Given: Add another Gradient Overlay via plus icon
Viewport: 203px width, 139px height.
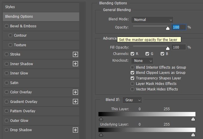Looking at the screenshot, I should click(75, 101).
